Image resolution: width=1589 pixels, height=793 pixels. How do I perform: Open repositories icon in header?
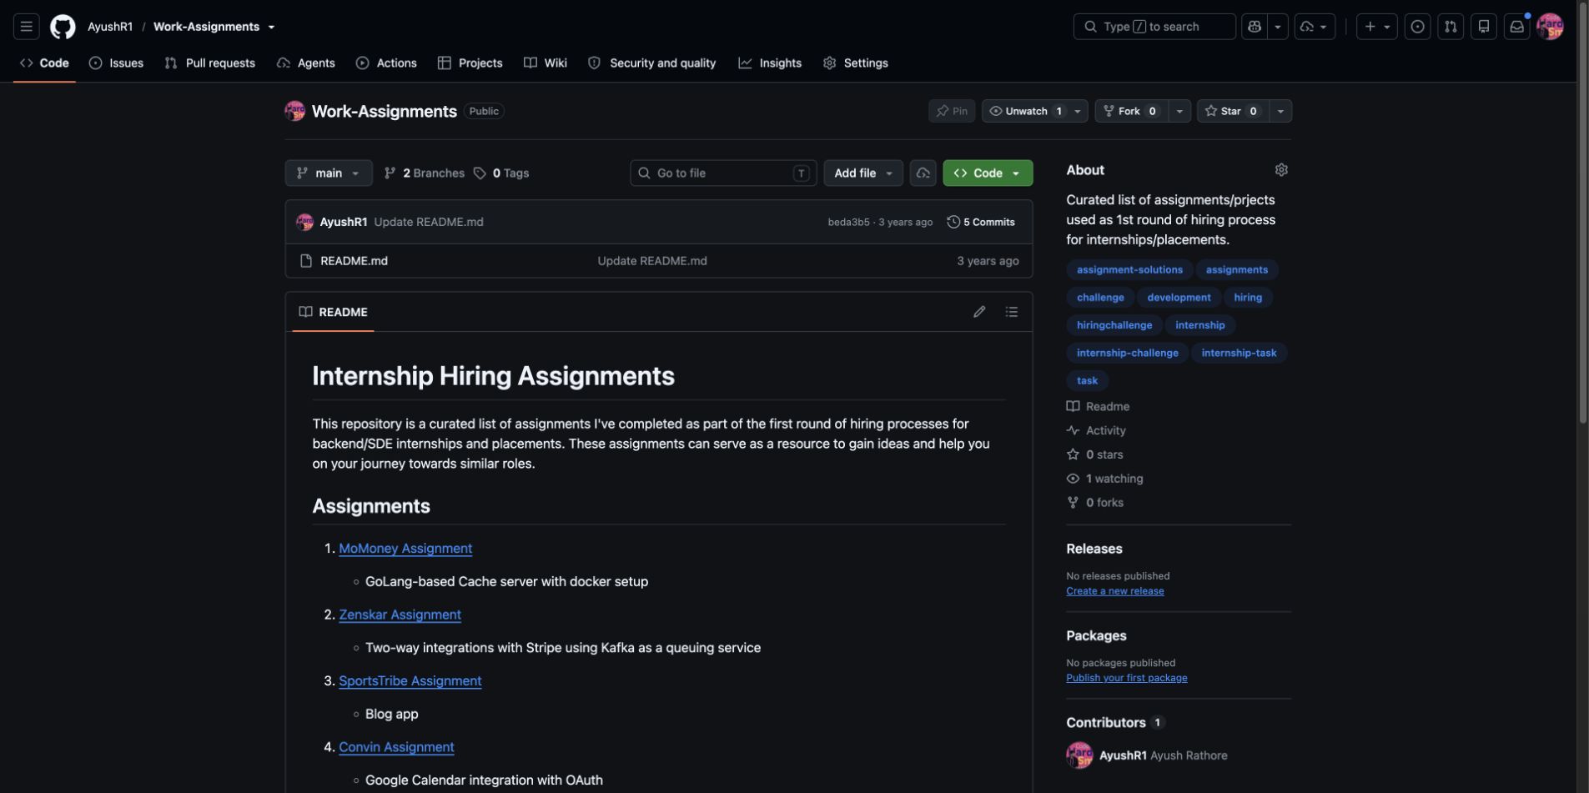[x=1483, y=27]
